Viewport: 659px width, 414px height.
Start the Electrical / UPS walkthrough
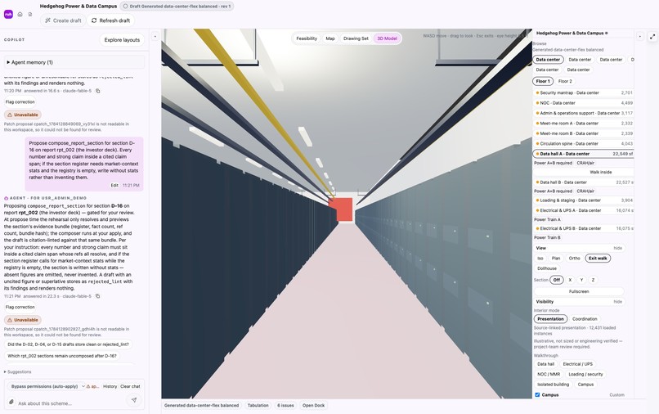coord(577,364)
